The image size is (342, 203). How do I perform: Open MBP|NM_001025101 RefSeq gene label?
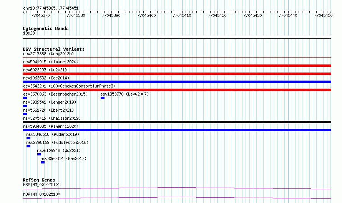42,185
